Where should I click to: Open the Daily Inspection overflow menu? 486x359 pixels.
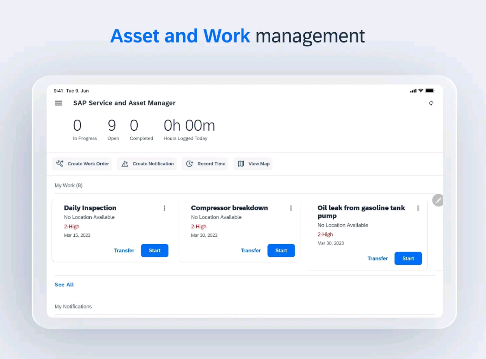click(x=164, y=208)
